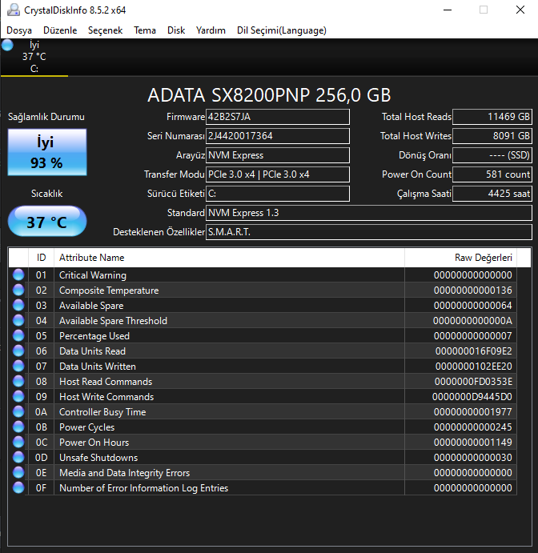Open the Yardım menu
This screenshot has width=538, height=553.
point(211,30)
